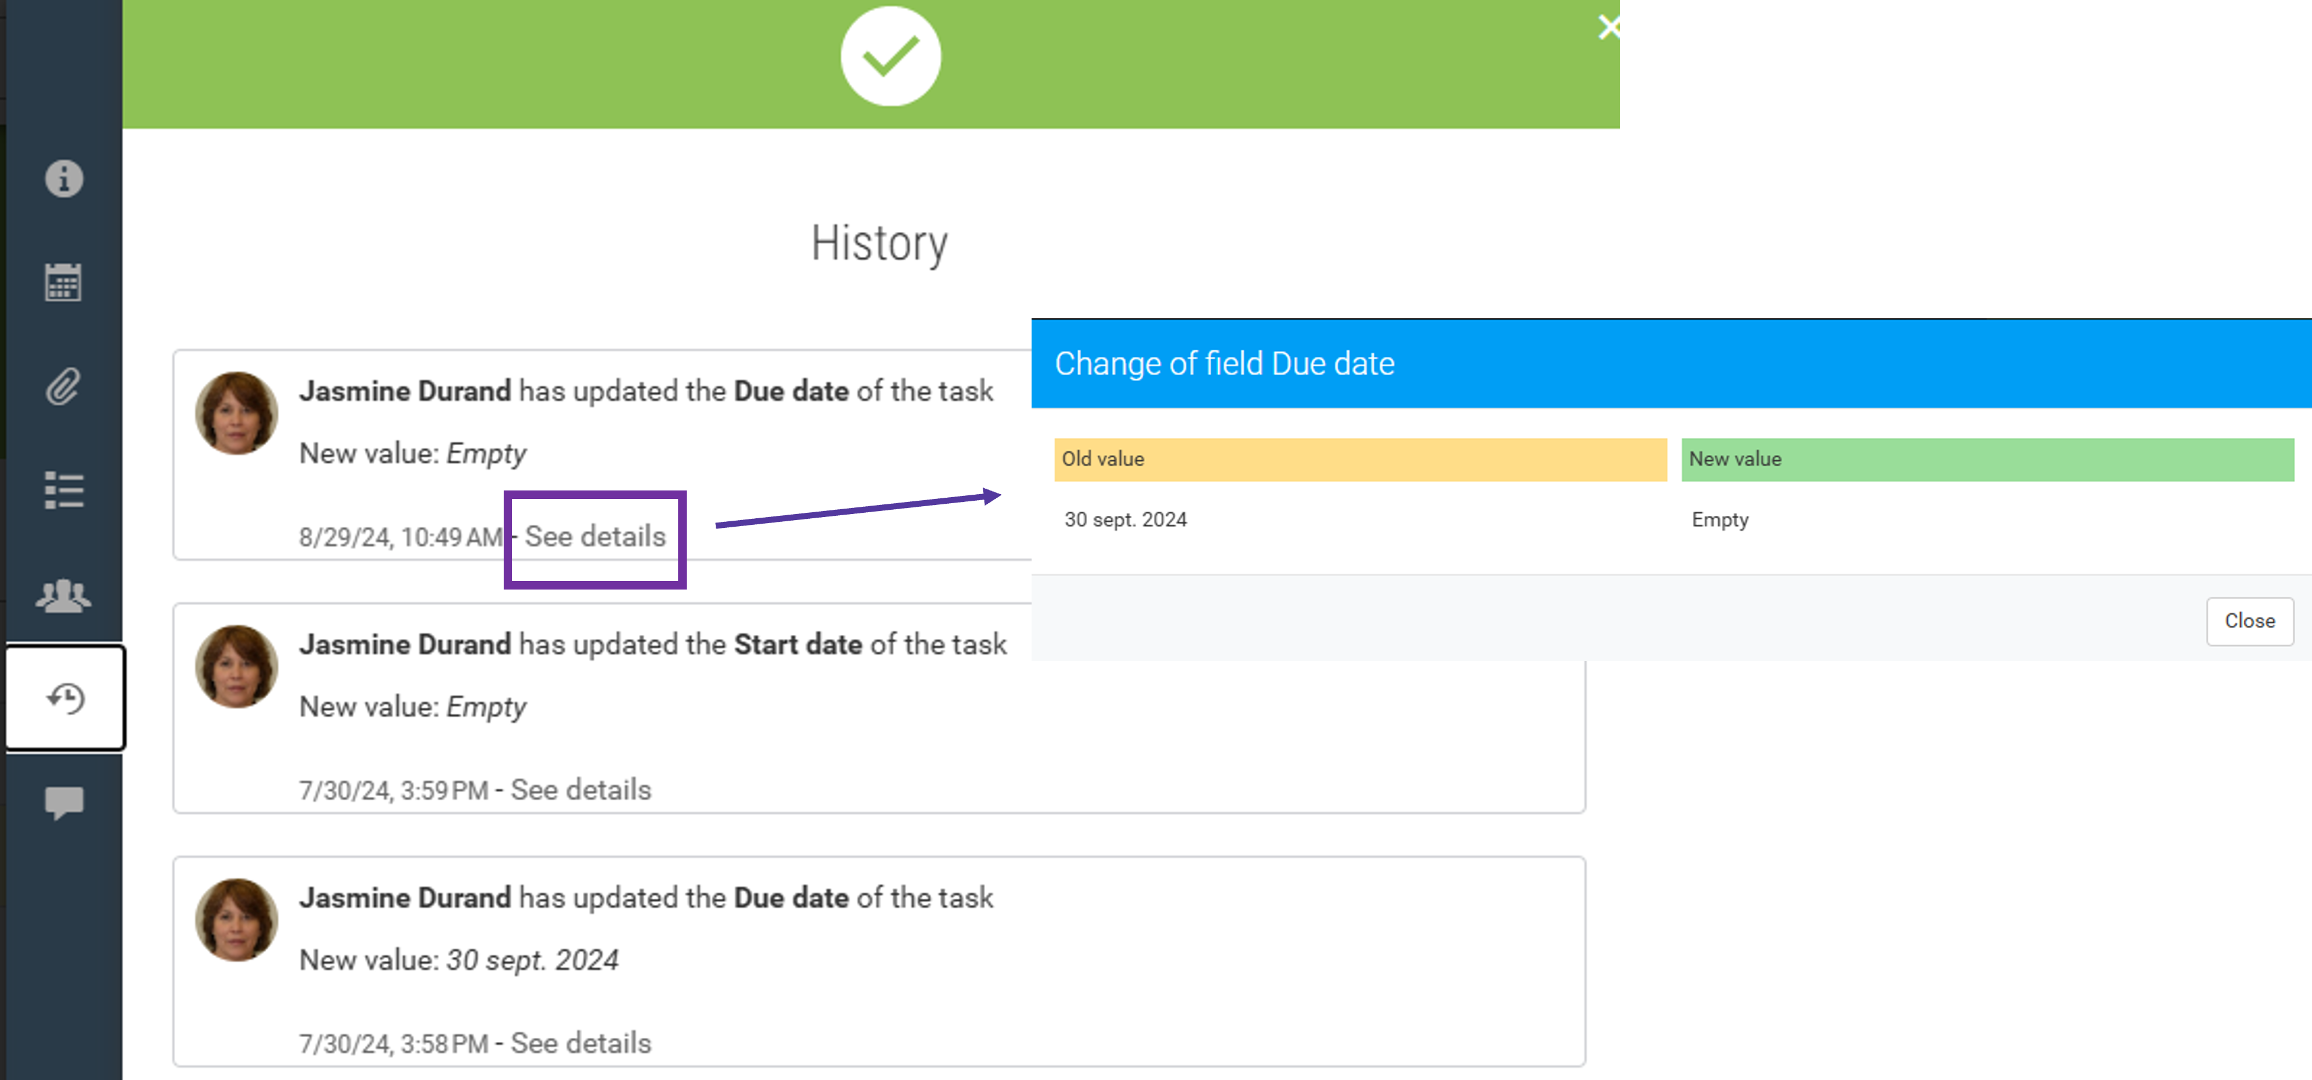
Task: Click the white checkmark circle
Action: [x=890, y=57]
